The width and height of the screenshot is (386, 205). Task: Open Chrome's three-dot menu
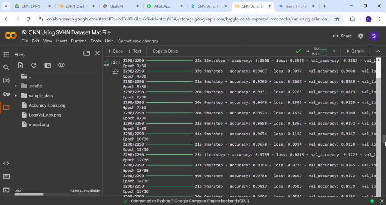[379, 19]
